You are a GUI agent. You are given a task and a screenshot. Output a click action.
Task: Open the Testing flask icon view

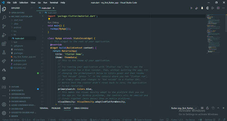4,52
